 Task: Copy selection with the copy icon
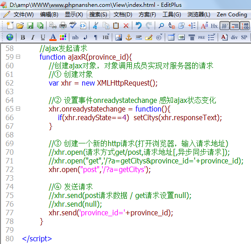(x=106, y=25)
